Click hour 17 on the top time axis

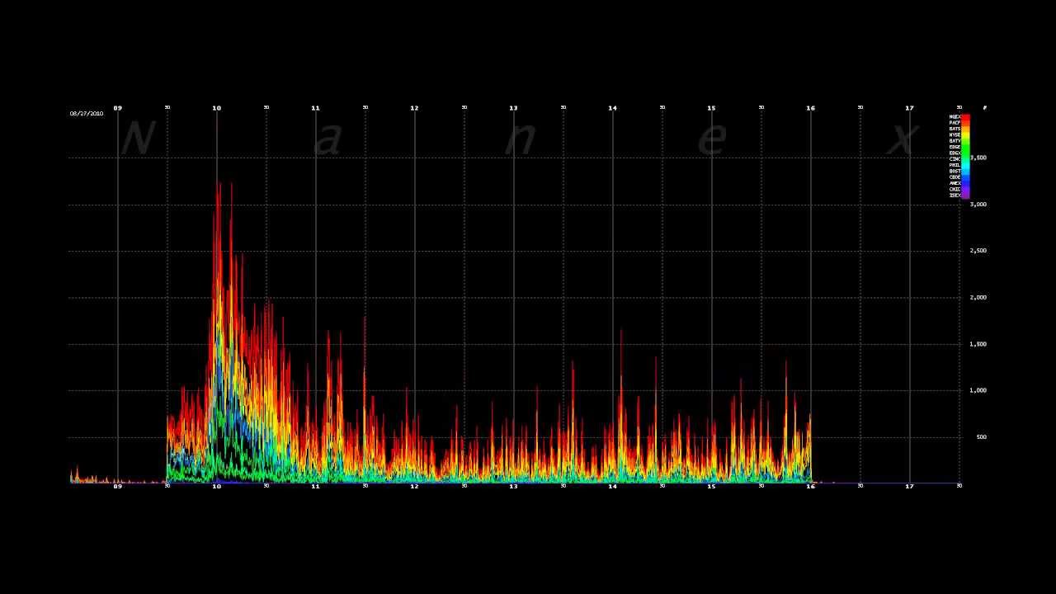(x=910, y=108)
